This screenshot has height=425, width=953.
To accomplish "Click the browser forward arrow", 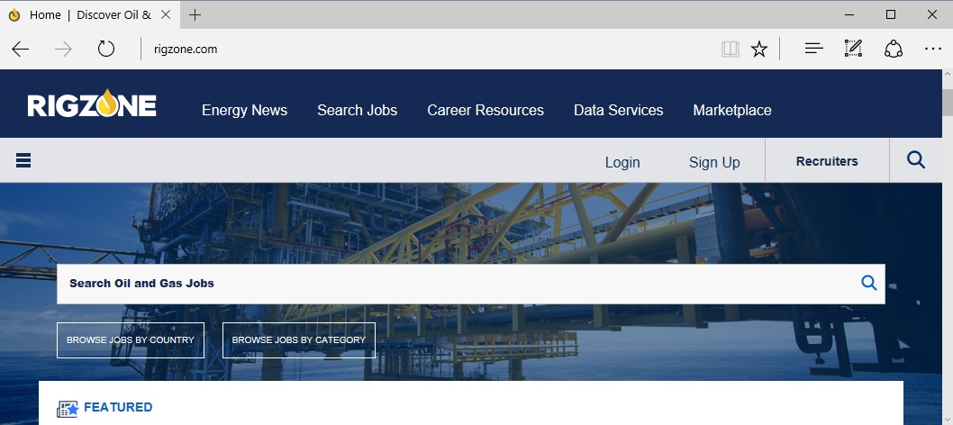I will click(x=63, y=50).
